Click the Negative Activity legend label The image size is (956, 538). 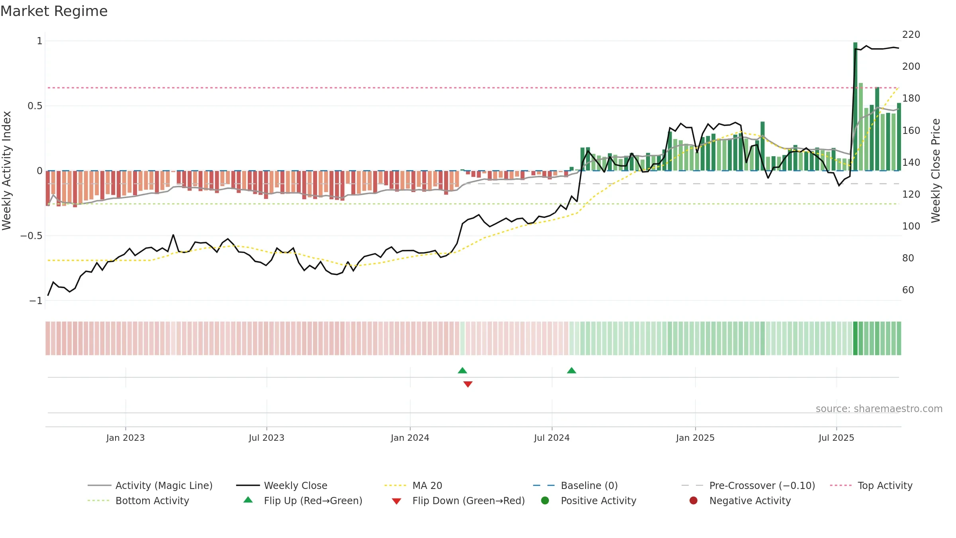coord(750,501)
